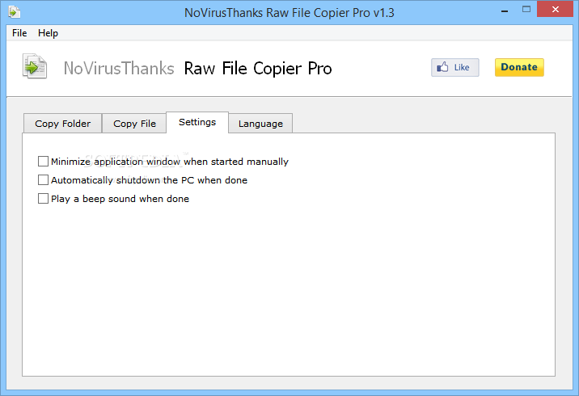Click the NoVirusThanks brand text in header

119,69
